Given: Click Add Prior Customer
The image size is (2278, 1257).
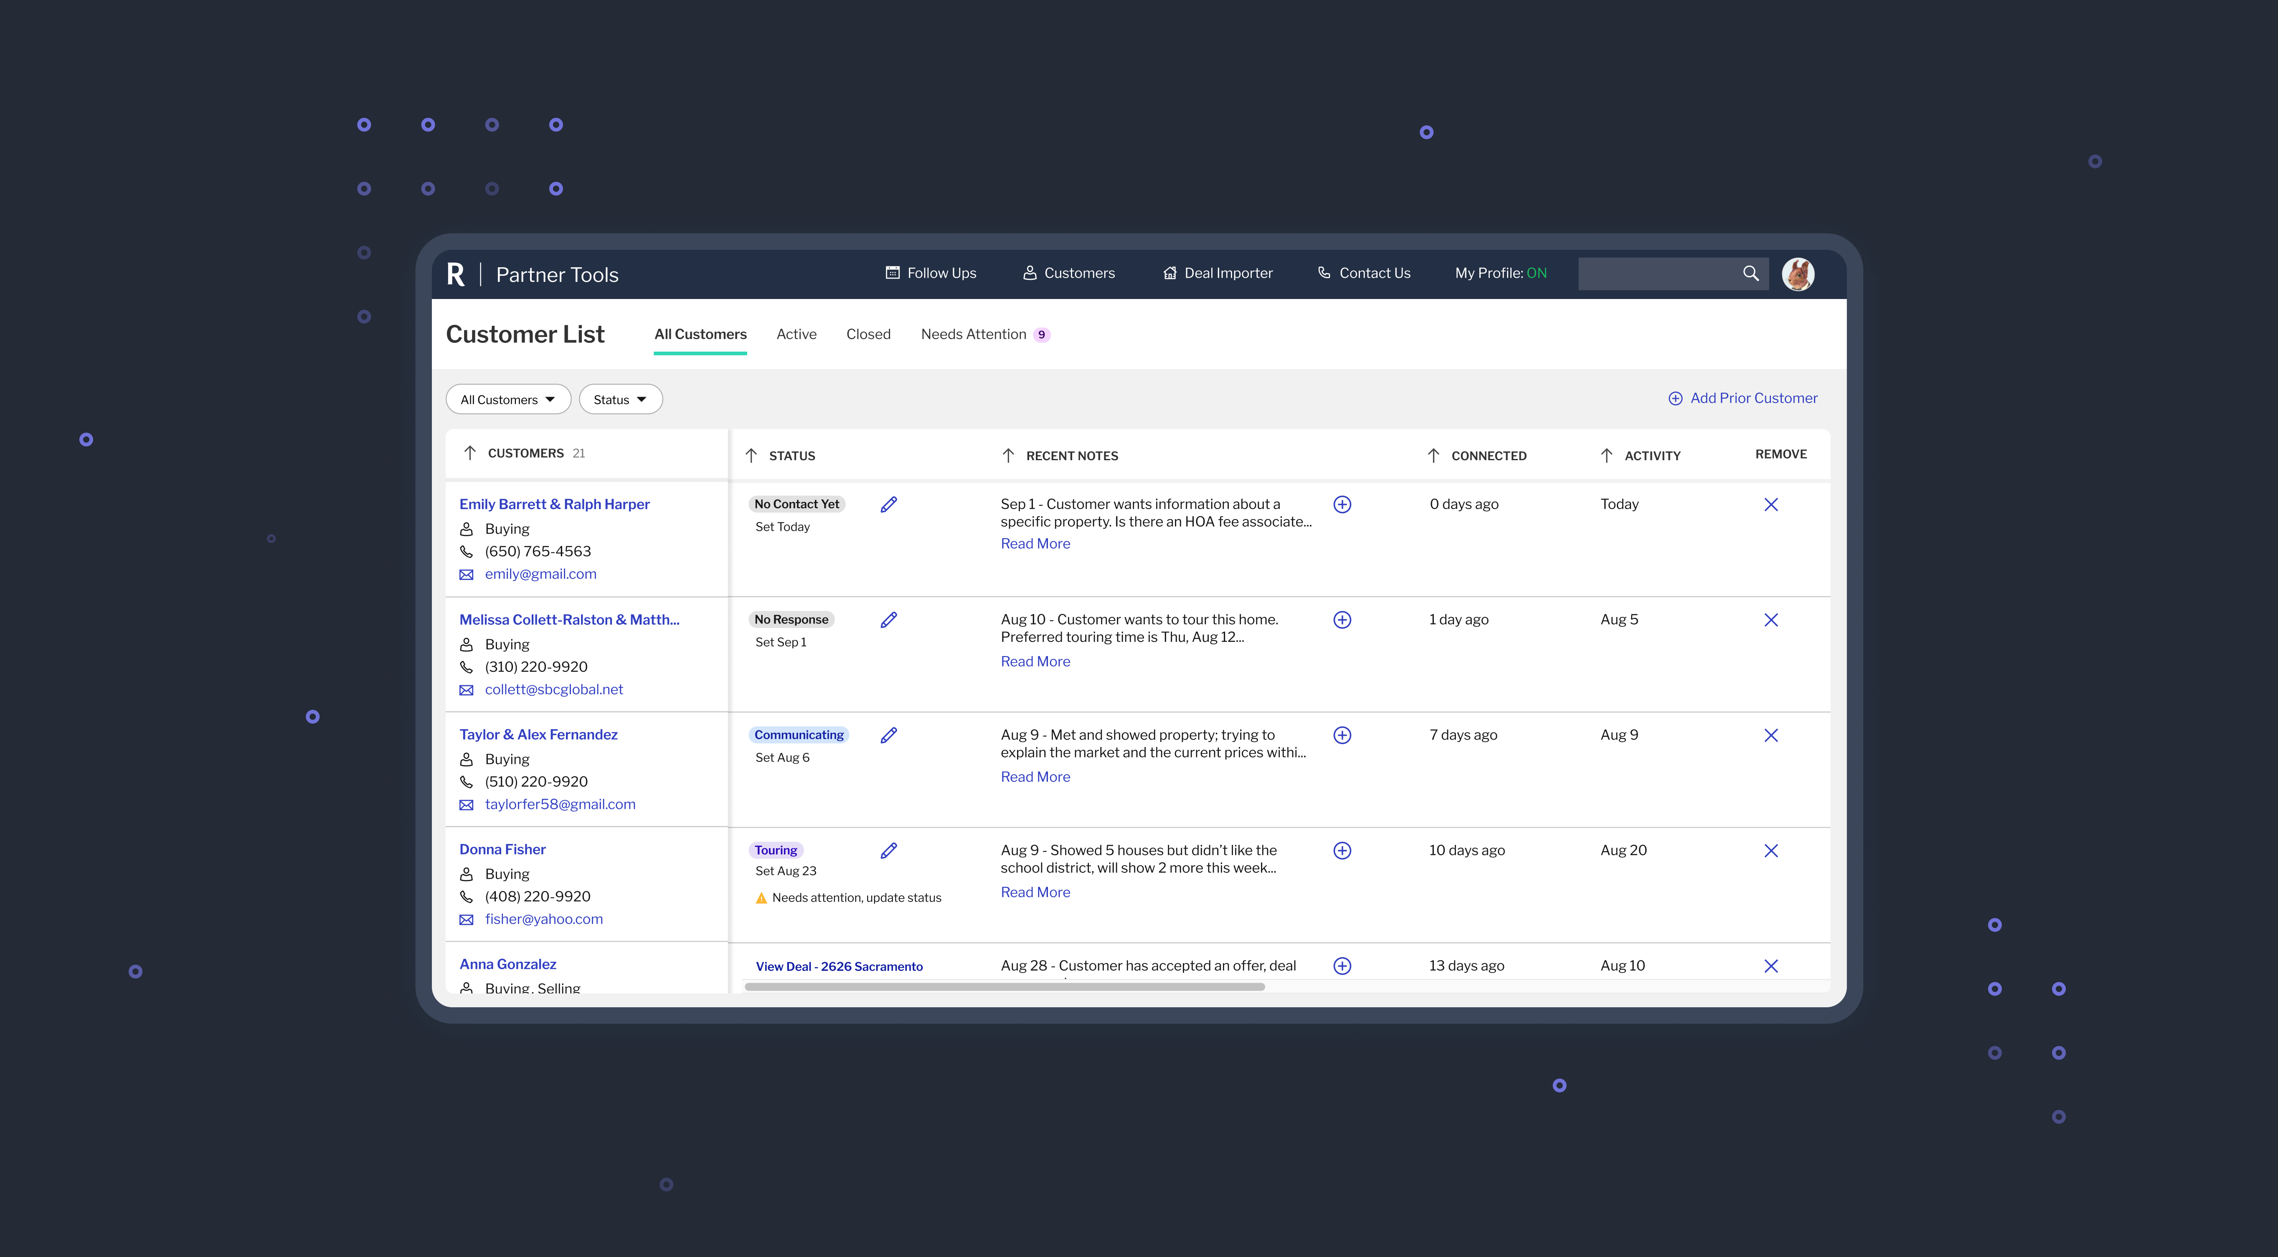Looking at the screenshot, I should coord(1742,399).
